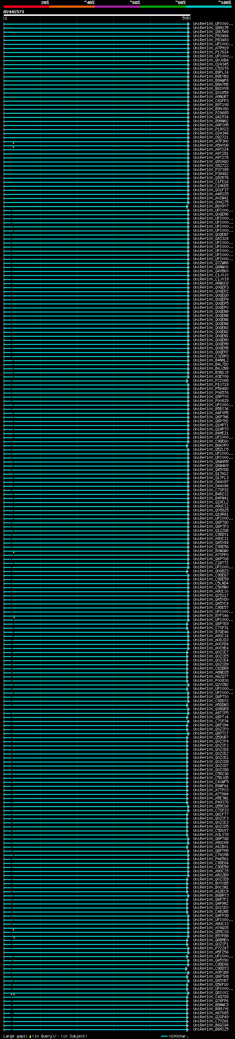Open hit UniRef100_A9T278
The width and height of the screenshot is (235, 1039).
211,157
